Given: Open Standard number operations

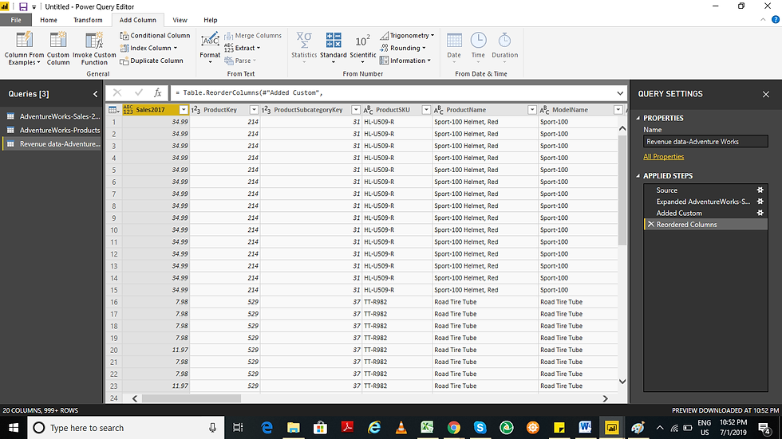Looking at the screenshot, I should (x=334, y=49).
